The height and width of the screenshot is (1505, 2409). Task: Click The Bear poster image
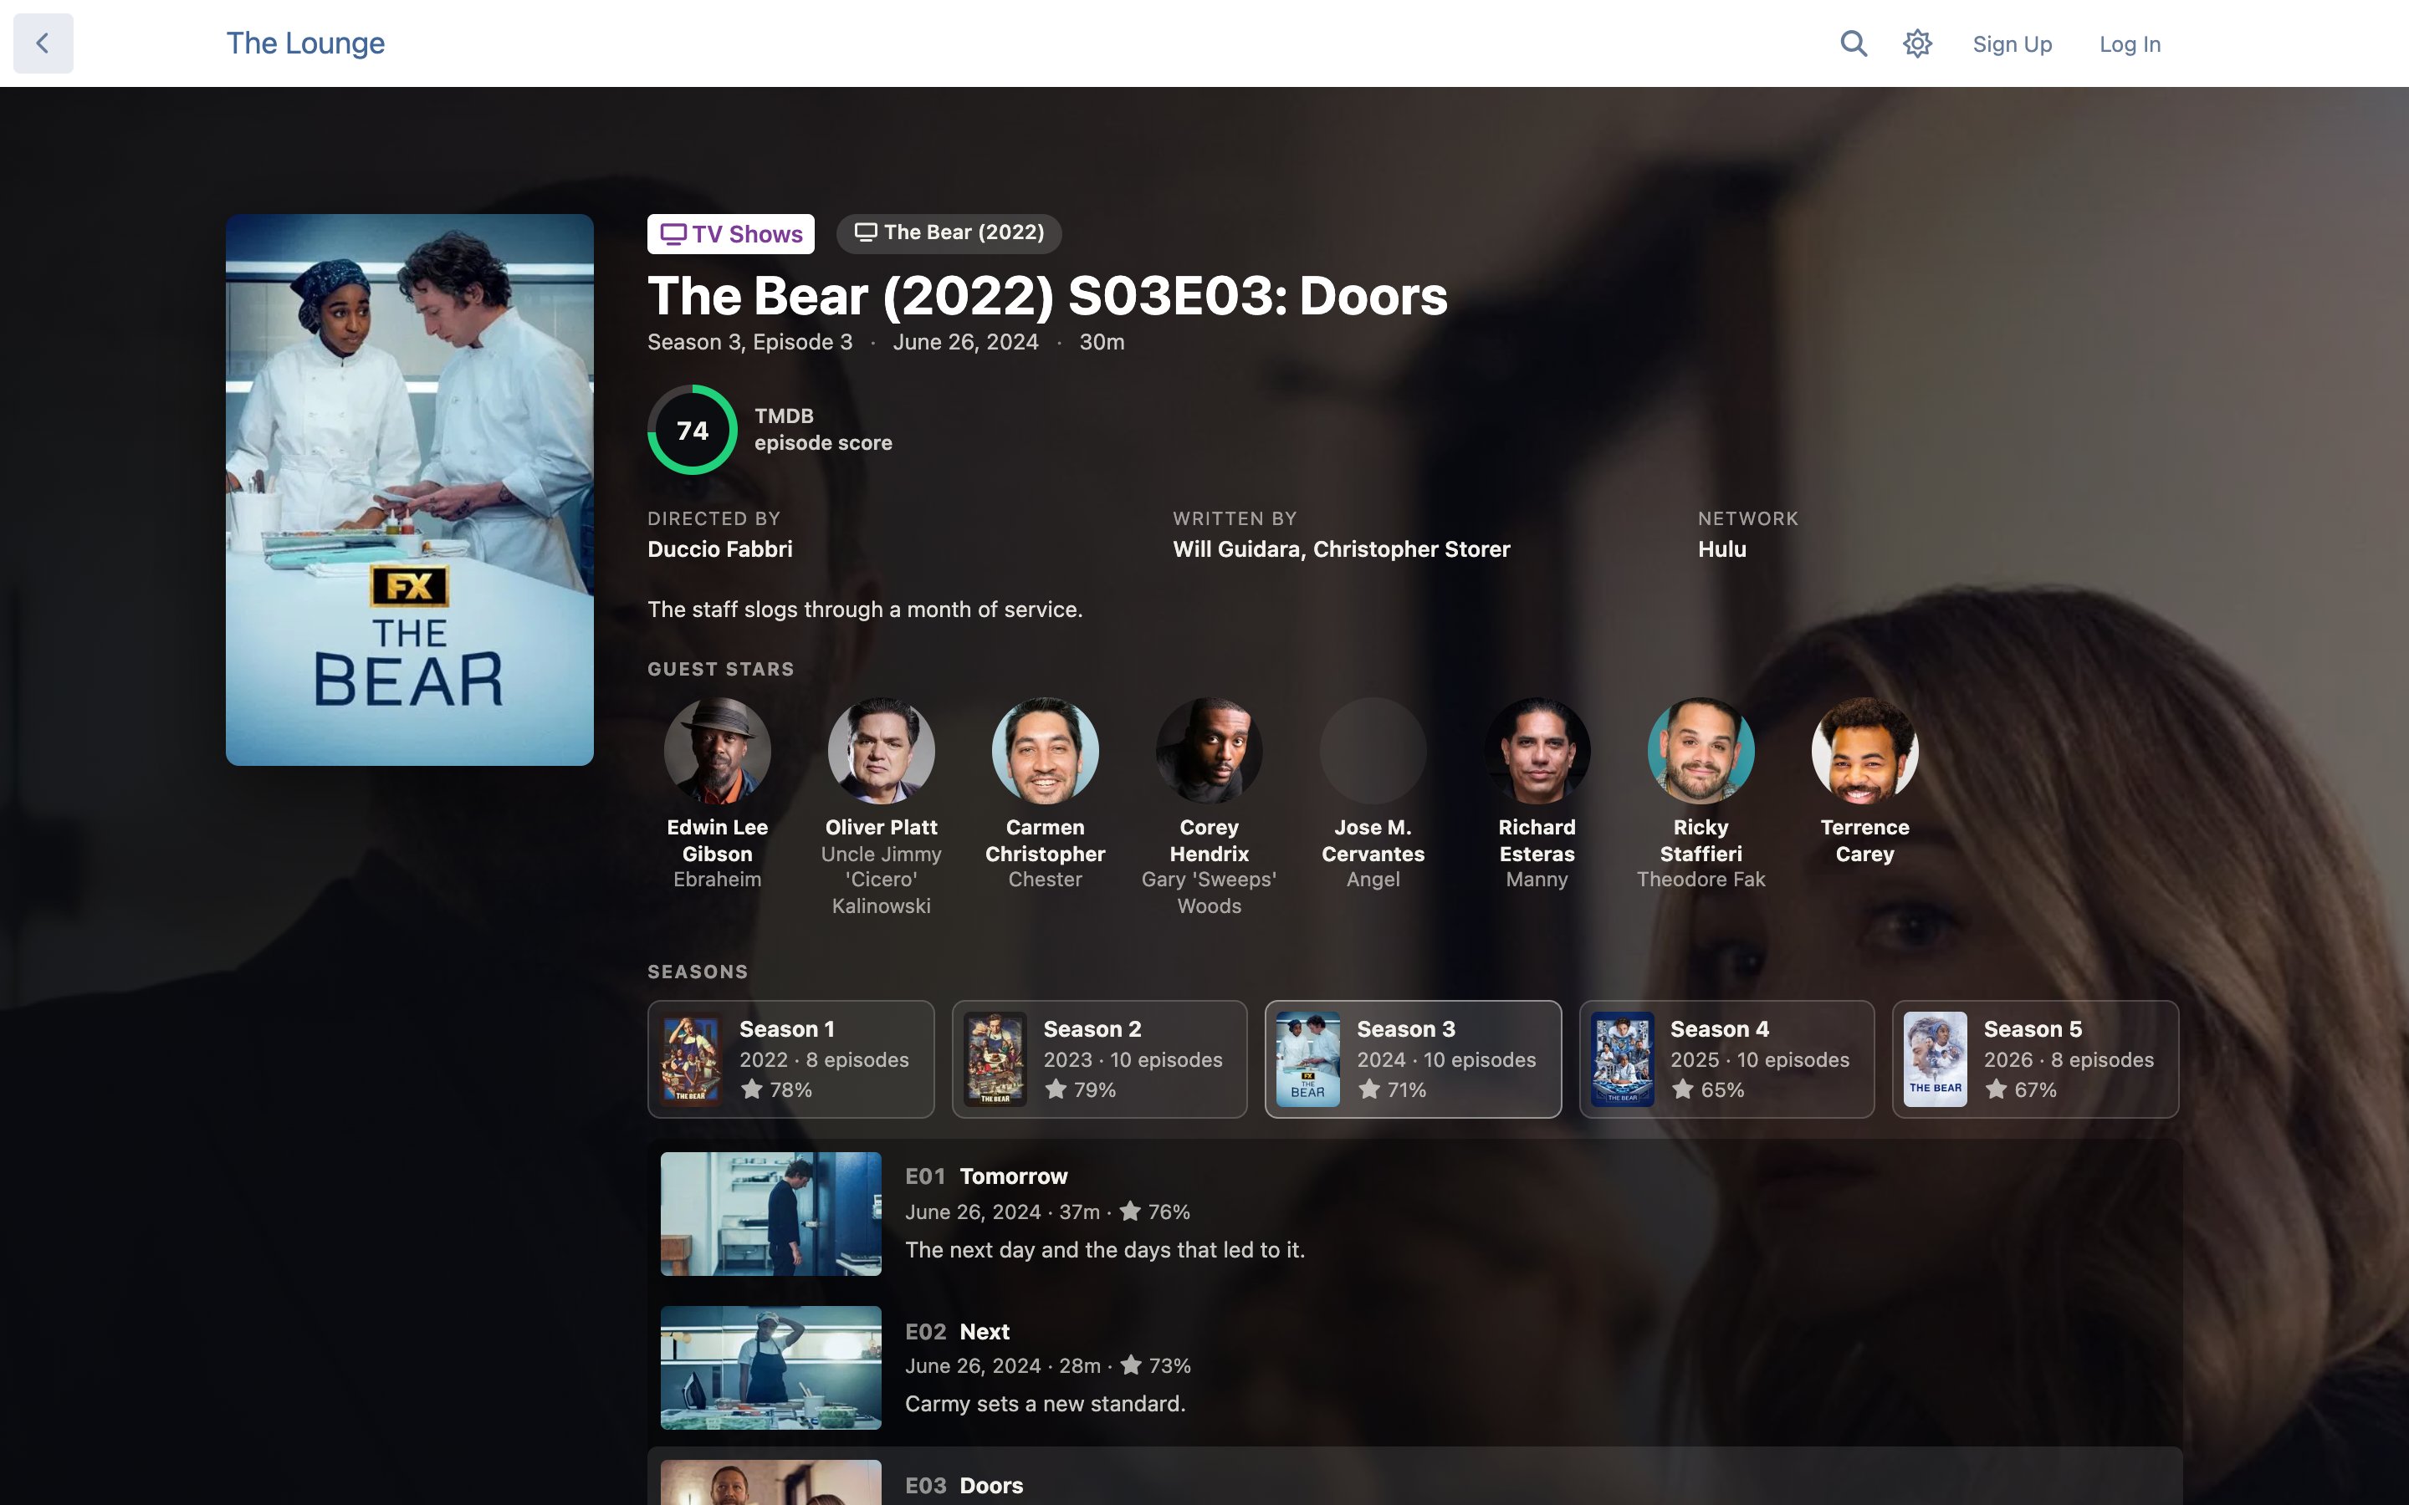point(409,490)
